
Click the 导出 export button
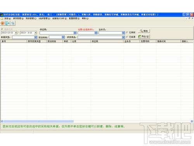[144, 37]
